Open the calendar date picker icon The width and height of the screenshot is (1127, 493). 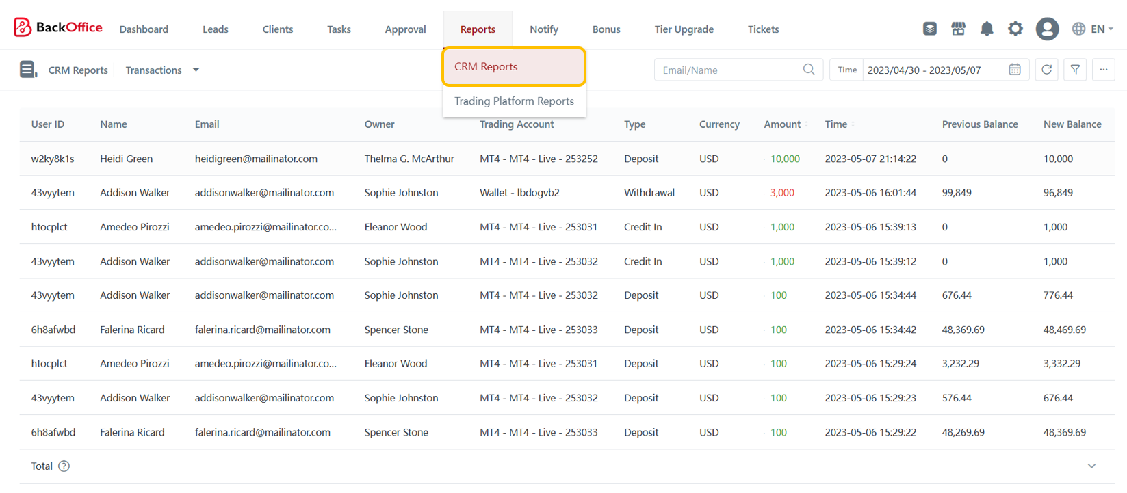[x=1014, y=70]
